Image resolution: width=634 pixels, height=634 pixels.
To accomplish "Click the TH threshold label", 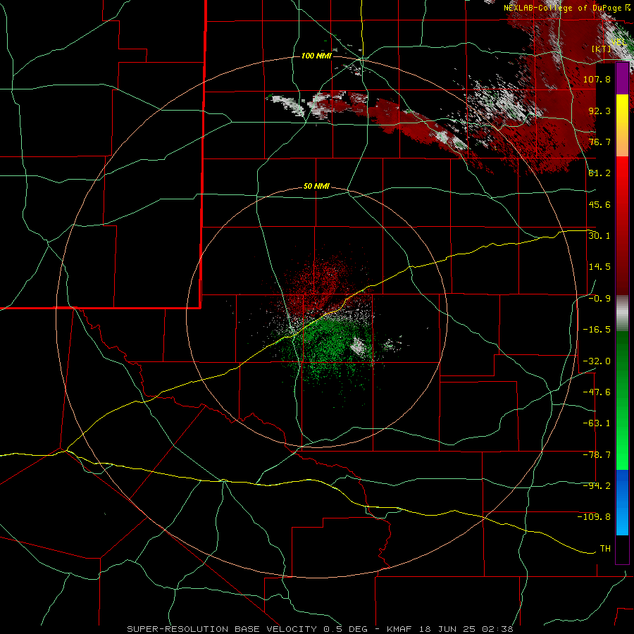I will coord(605,549).
